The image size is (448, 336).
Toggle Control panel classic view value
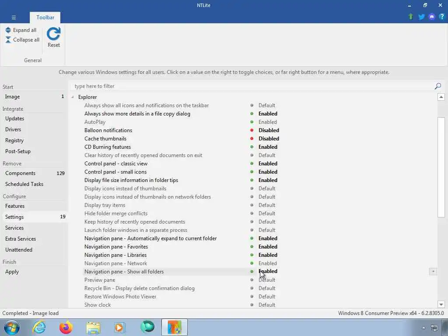tap(268, 164)
